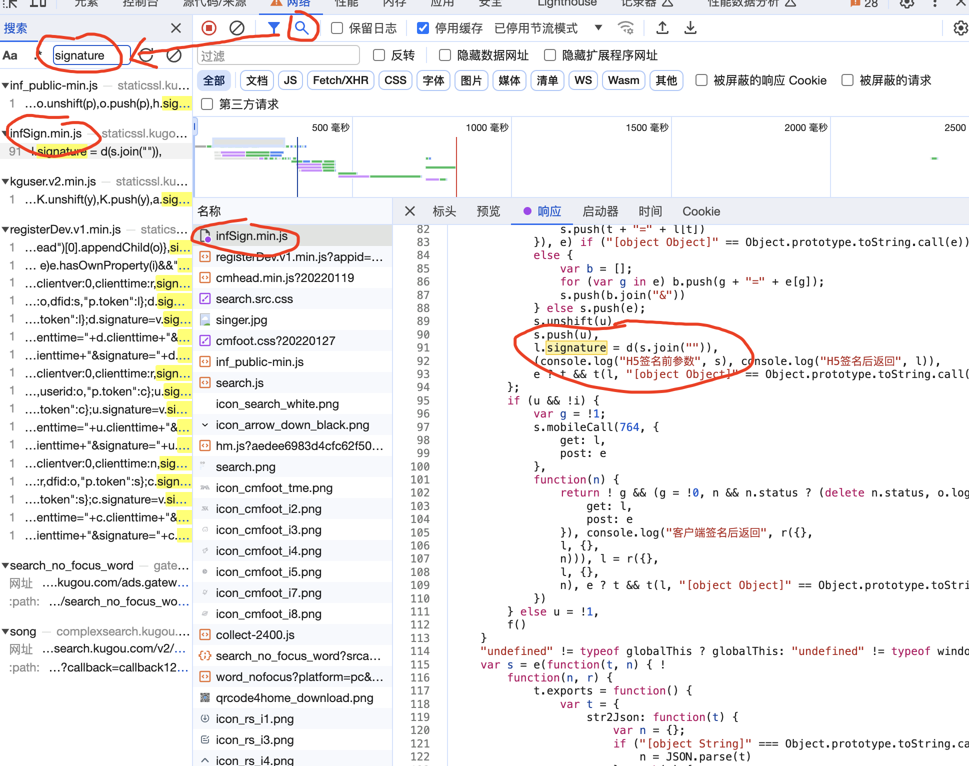Toggle match case Aa option
Screen dimensions: 969x766
[x=10, y=55]
